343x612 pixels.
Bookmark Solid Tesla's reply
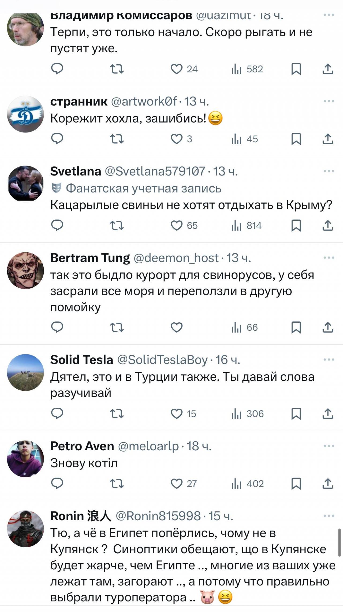point(296,414)
